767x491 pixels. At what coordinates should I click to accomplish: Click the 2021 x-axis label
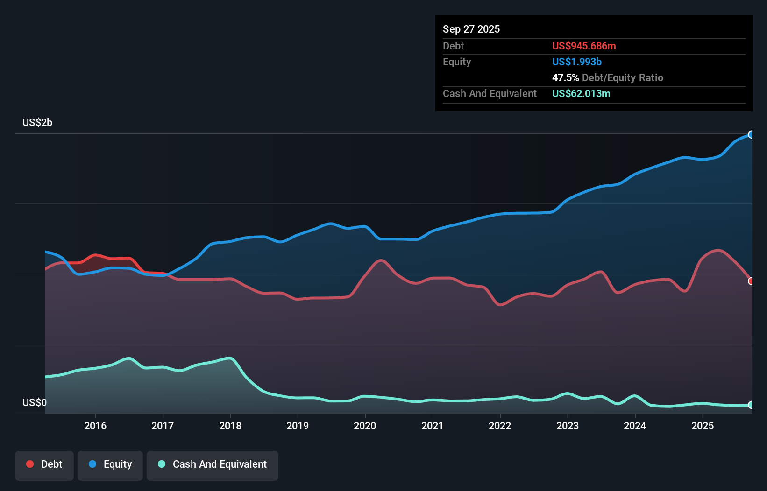[x=433, y=426]
